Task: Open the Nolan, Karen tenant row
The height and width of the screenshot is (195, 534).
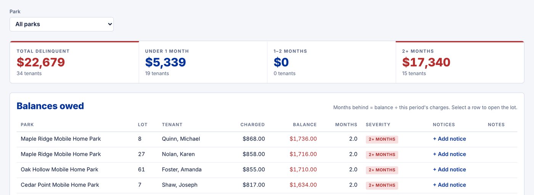Action: point(267,155)
